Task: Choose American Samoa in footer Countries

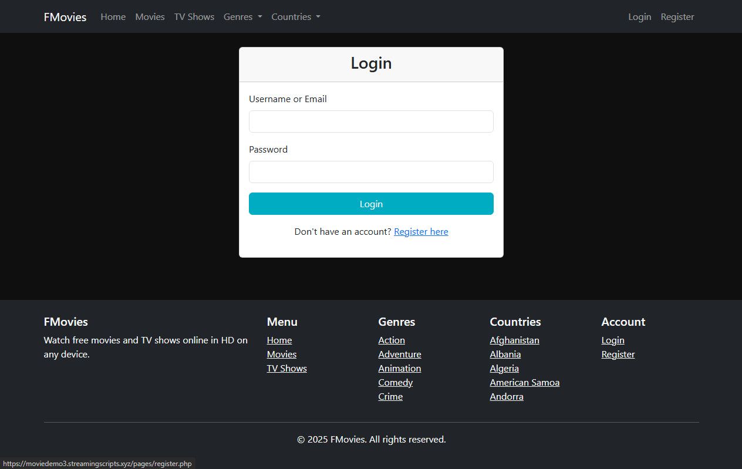Action: pos(524,383)
